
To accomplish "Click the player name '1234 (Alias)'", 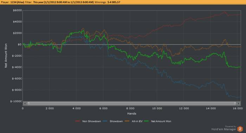I will (17, 2).
